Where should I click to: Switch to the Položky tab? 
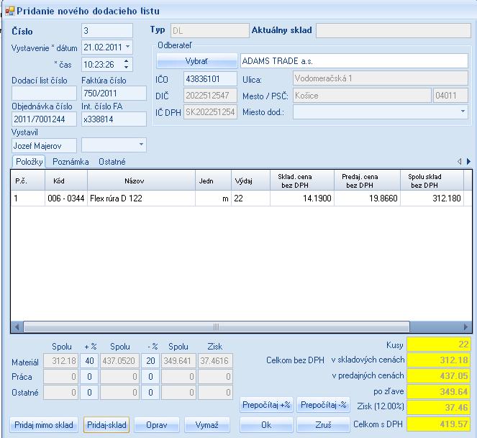(x=29, y=162)
